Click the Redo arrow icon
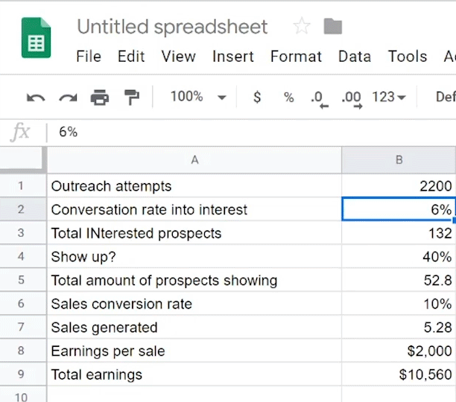 pos(68,98)
